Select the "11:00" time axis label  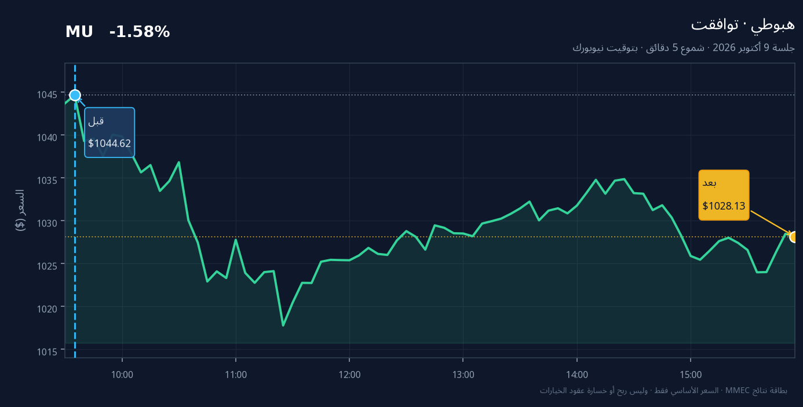click(236, 375)
